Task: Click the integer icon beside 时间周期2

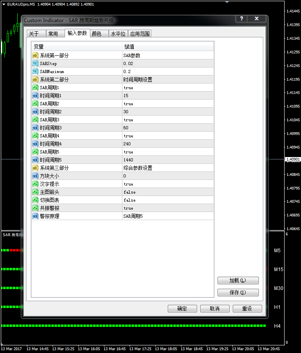Action: pos(35,112)
